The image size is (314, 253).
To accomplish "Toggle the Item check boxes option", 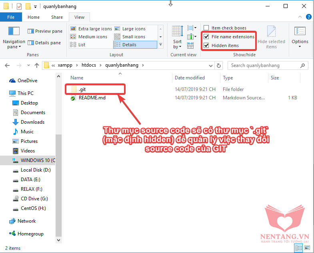I will [x=206, y=28].
